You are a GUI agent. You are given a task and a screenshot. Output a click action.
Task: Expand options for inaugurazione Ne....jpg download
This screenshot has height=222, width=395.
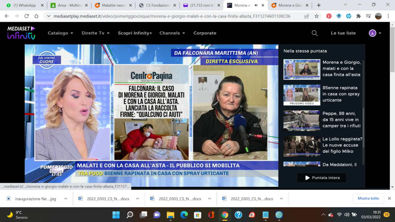click(x=66, y=199)
